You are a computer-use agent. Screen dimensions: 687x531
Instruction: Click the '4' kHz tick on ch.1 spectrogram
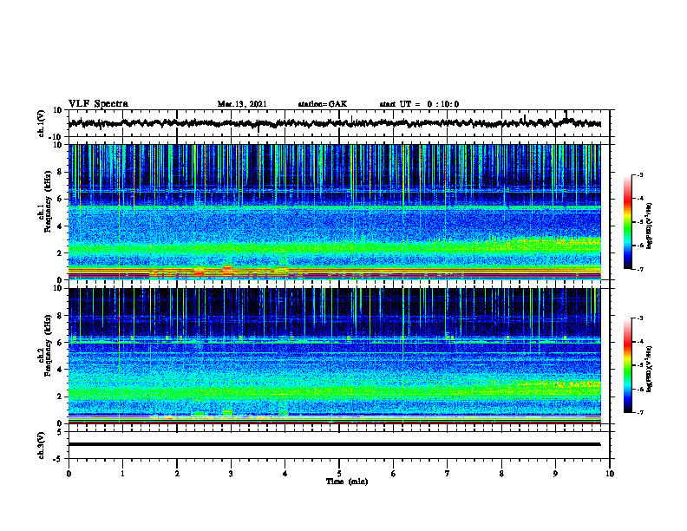(60, 226)
